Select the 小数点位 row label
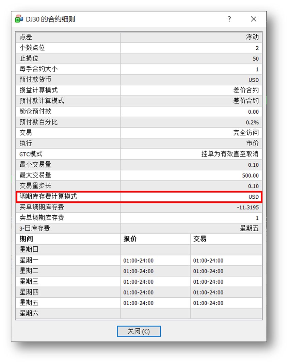Viewport: 289px width, 364px height. point(32,48)
